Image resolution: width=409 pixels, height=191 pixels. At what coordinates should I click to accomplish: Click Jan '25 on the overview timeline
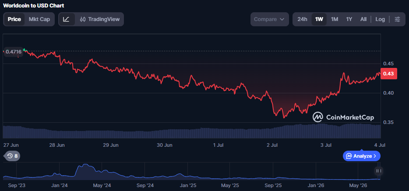[188, 185]
